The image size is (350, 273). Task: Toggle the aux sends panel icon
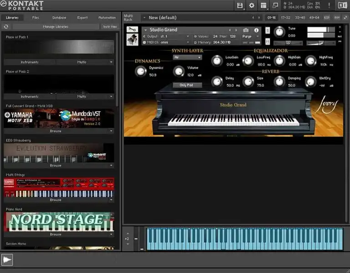coord(337,17)
